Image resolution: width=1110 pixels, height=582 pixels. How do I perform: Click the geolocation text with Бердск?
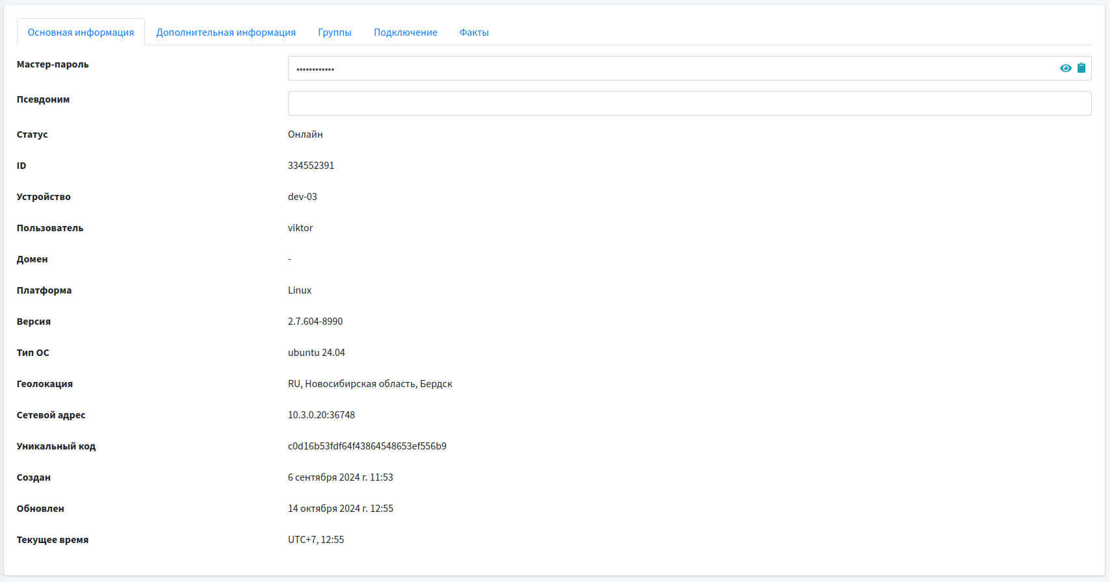click(x=370, y=384)
